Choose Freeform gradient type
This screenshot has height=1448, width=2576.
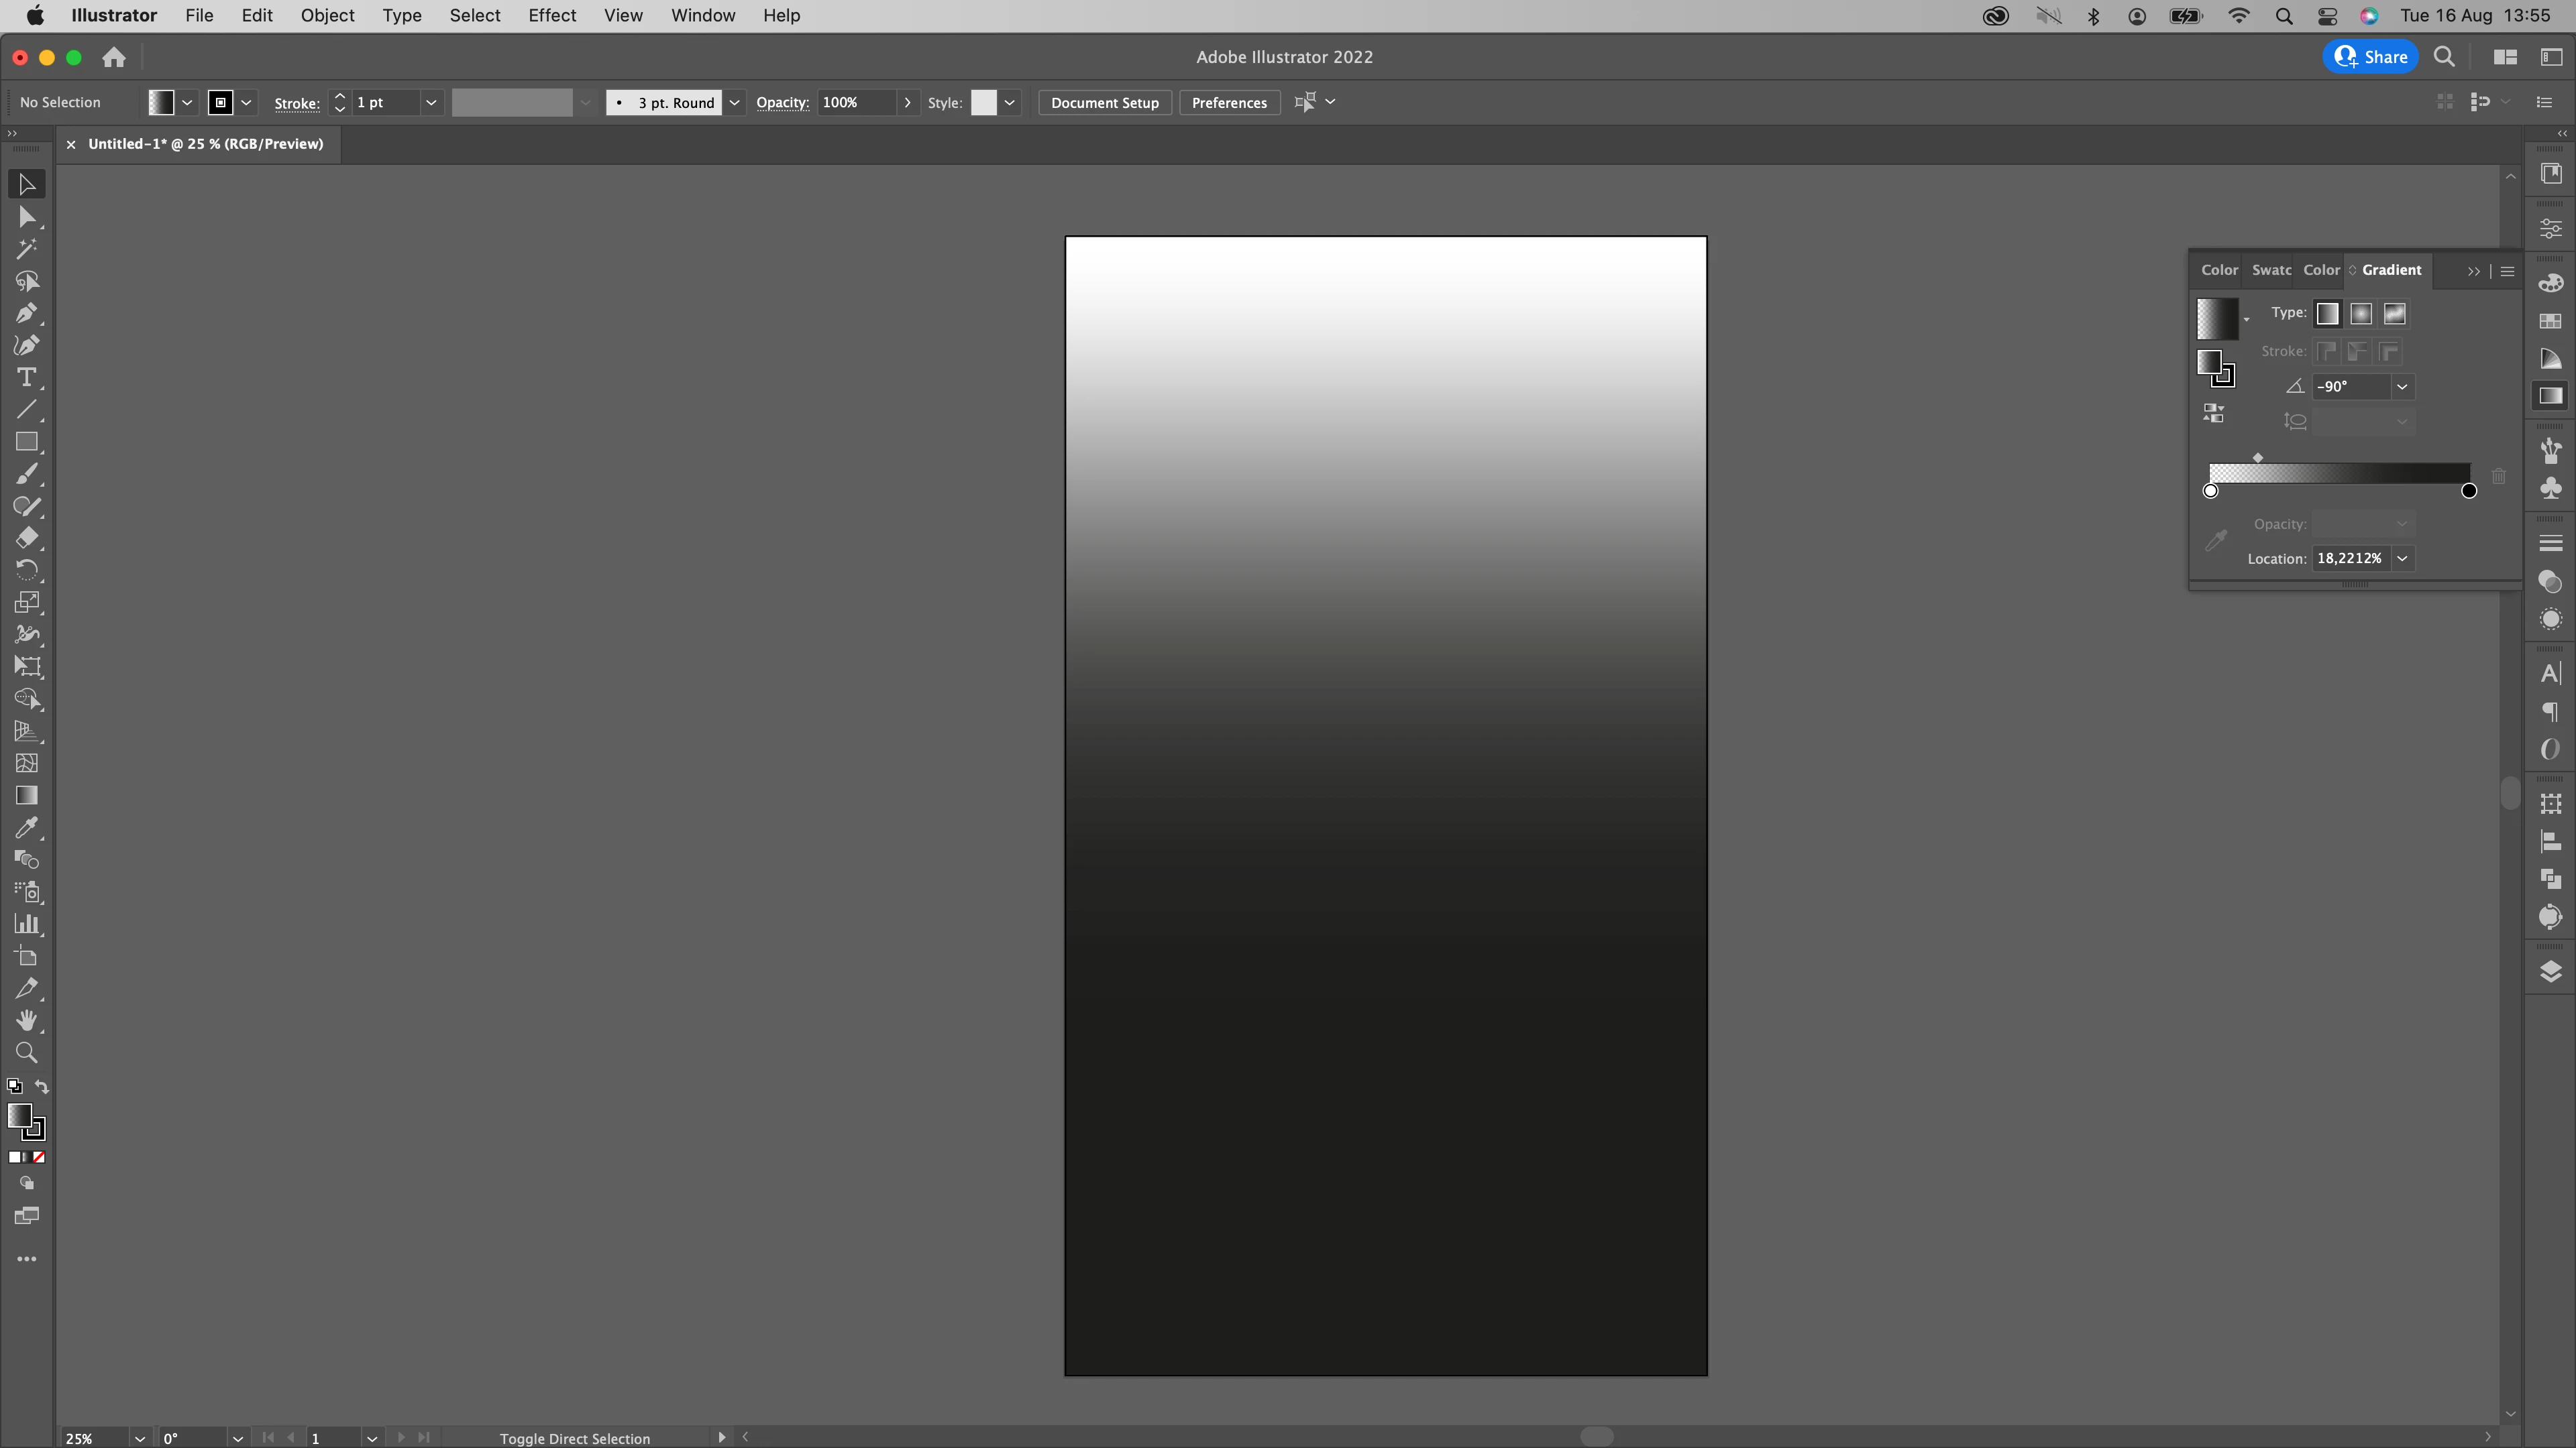click(x=2394, y=314)
